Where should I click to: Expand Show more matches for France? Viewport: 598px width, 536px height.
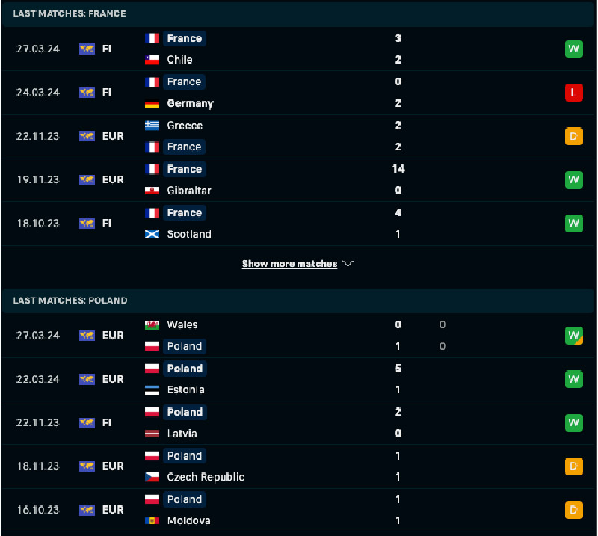pyautogui.click(x=289, y=264)
